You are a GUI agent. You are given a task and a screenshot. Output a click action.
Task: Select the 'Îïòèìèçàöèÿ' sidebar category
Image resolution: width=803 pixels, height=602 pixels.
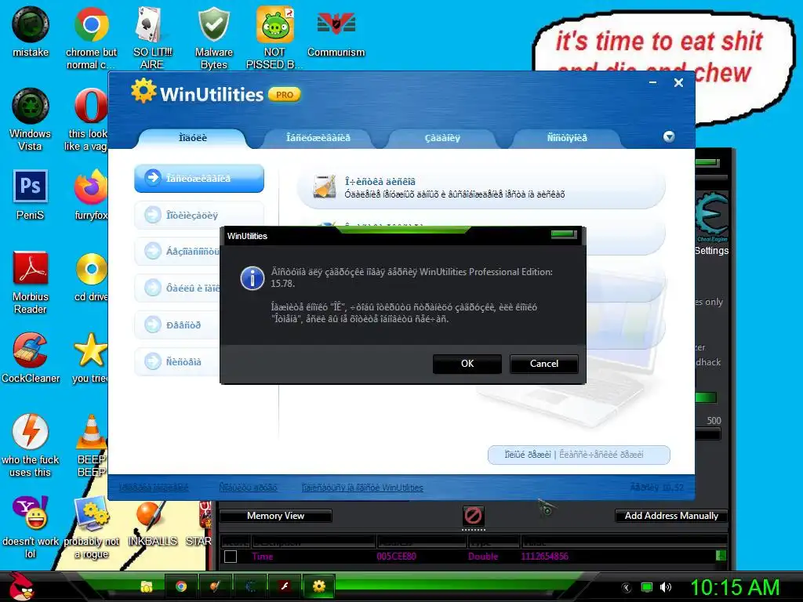pos(199,215)
